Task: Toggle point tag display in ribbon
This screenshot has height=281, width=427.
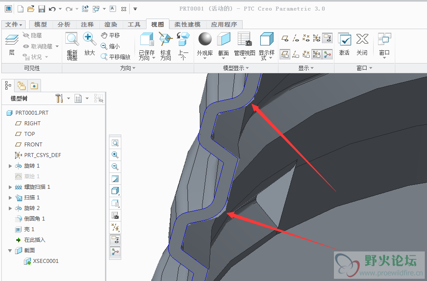Action: point(306,54)
